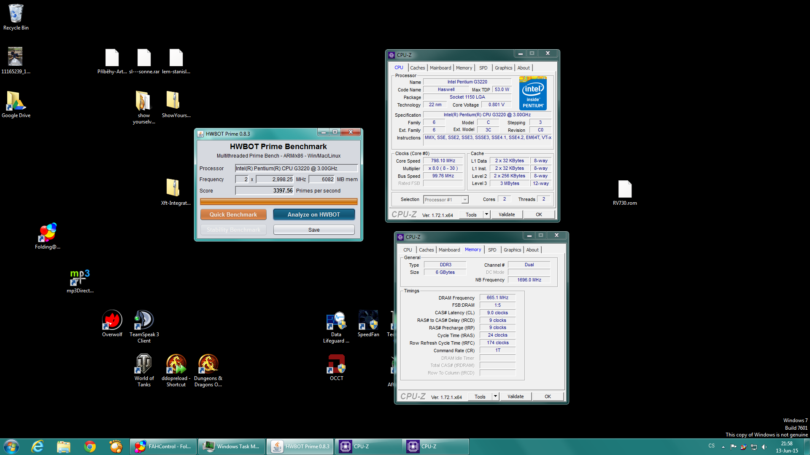Screen dimensions: 810x455
Task: Launch the World of Tanks shortcut
Action: point(144,370)
